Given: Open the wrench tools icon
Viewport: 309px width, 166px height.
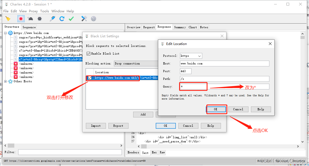Looking at the screenshot, I should (x=84, y=19).
